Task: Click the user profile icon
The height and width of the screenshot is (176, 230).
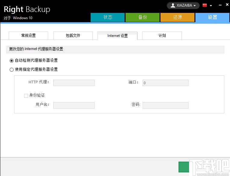Action: 173,5
